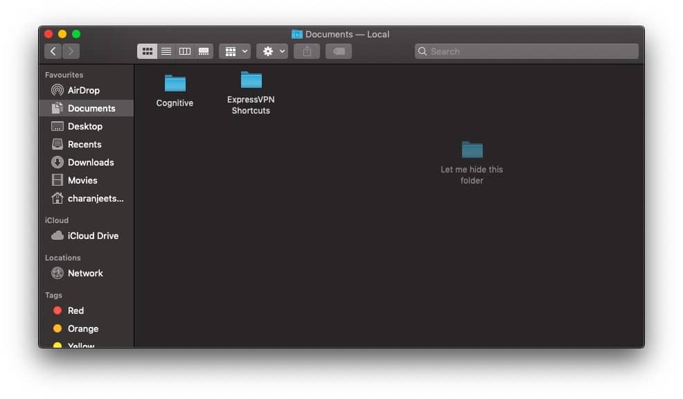This screenshot has height=399, width=683.
Task: Switch to gallery view
Action: (x=204, y=51)
